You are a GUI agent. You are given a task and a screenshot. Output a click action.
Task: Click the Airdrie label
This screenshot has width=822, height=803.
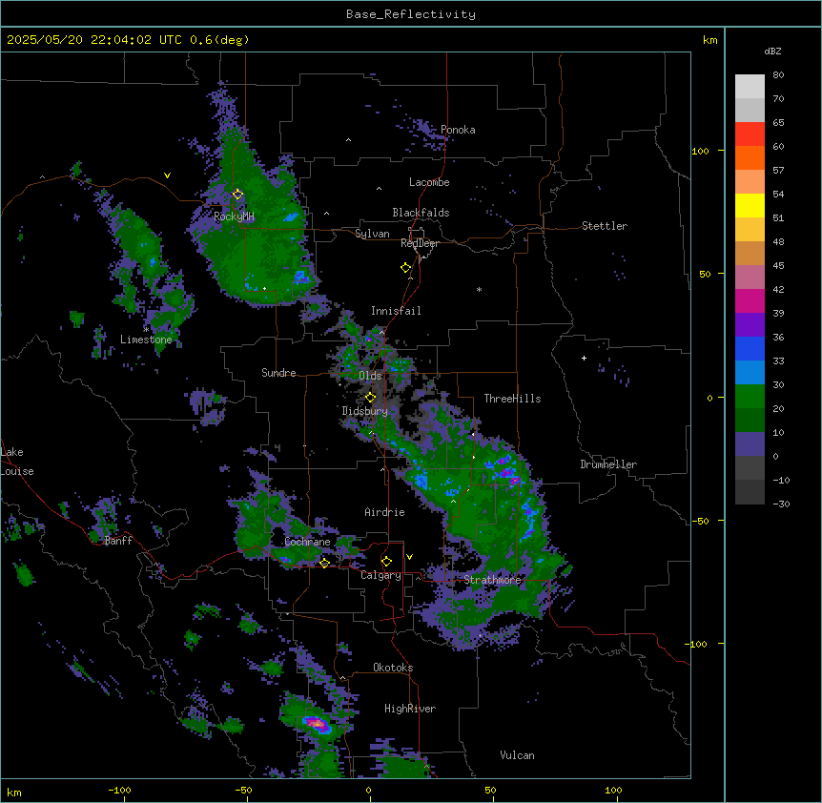pos(384,512)
